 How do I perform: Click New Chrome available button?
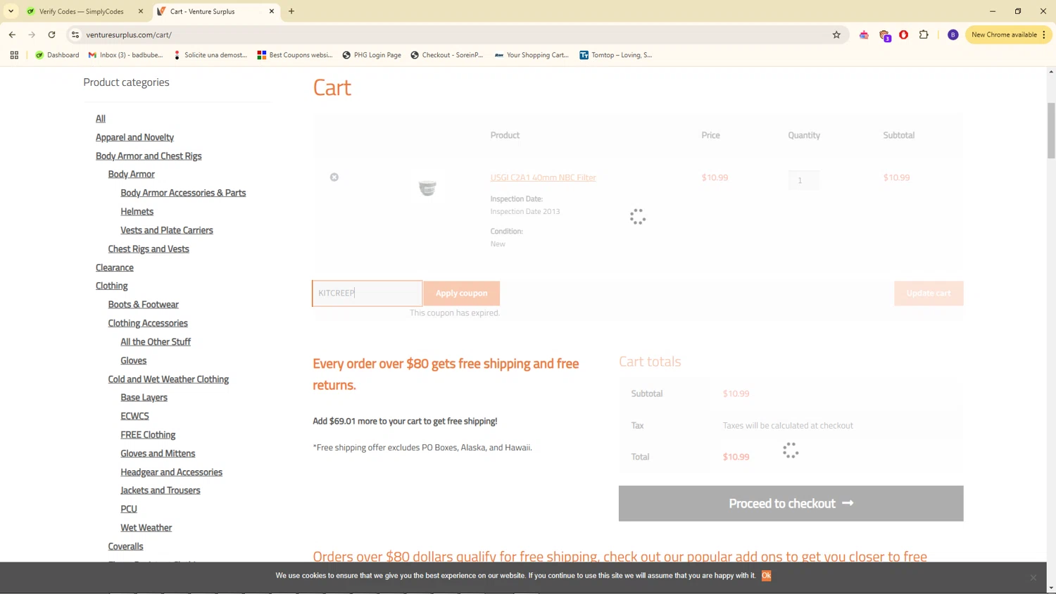[x=1008, y=34]
